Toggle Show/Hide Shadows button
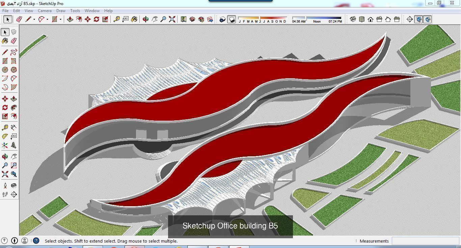The width and height of the screenshot is (461, 248). 232,19
